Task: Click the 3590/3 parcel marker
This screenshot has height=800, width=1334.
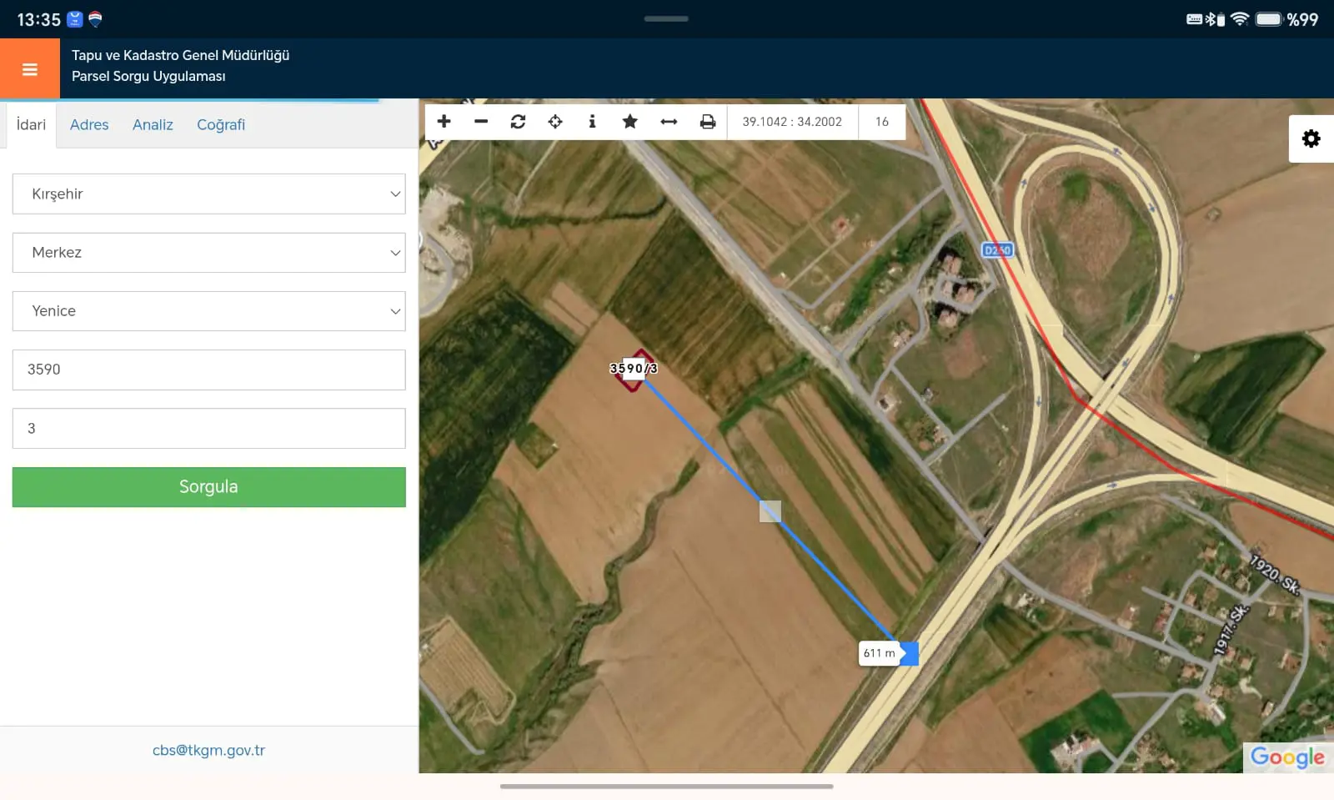Action: (634, 369)
